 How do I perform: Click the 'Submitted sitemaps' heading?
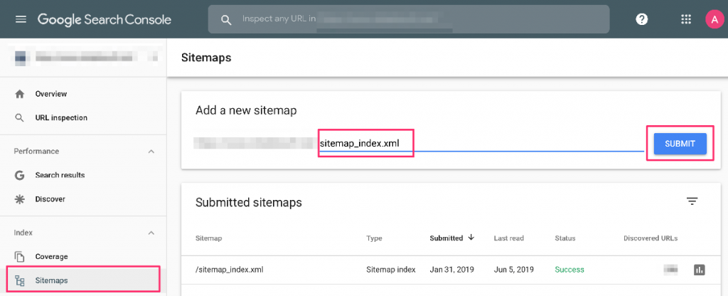pos(248,203)
